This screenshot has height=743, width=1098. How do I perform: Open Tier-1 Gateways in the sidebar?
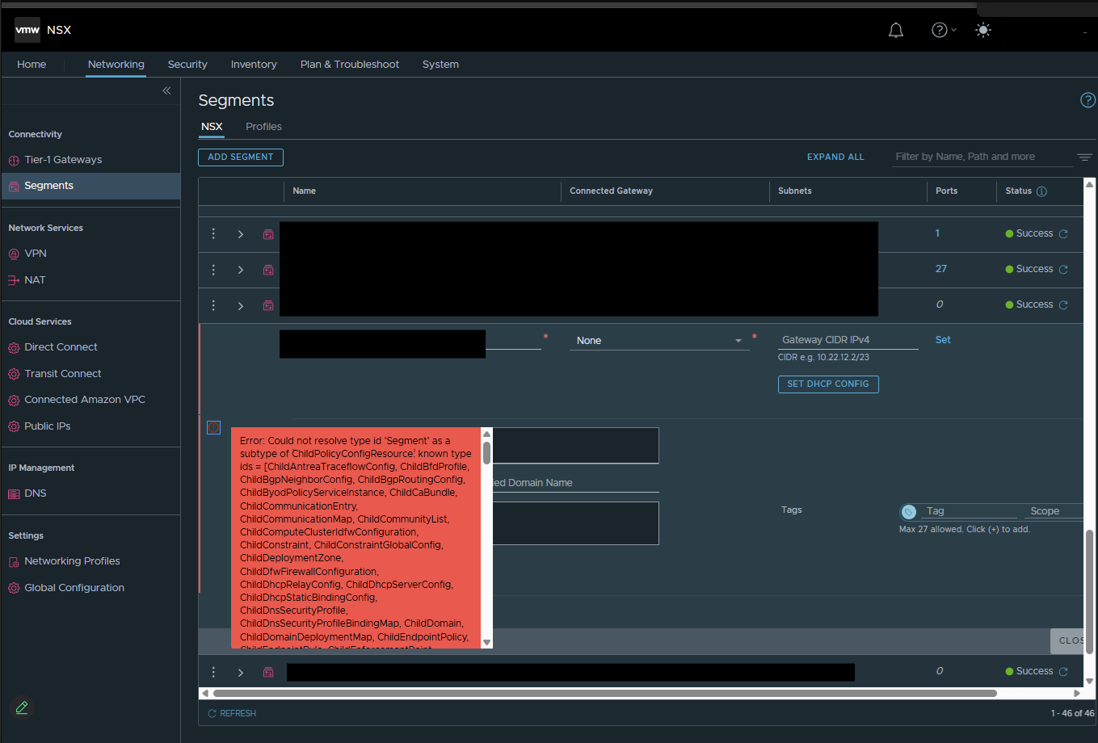(x=63, y=160)
